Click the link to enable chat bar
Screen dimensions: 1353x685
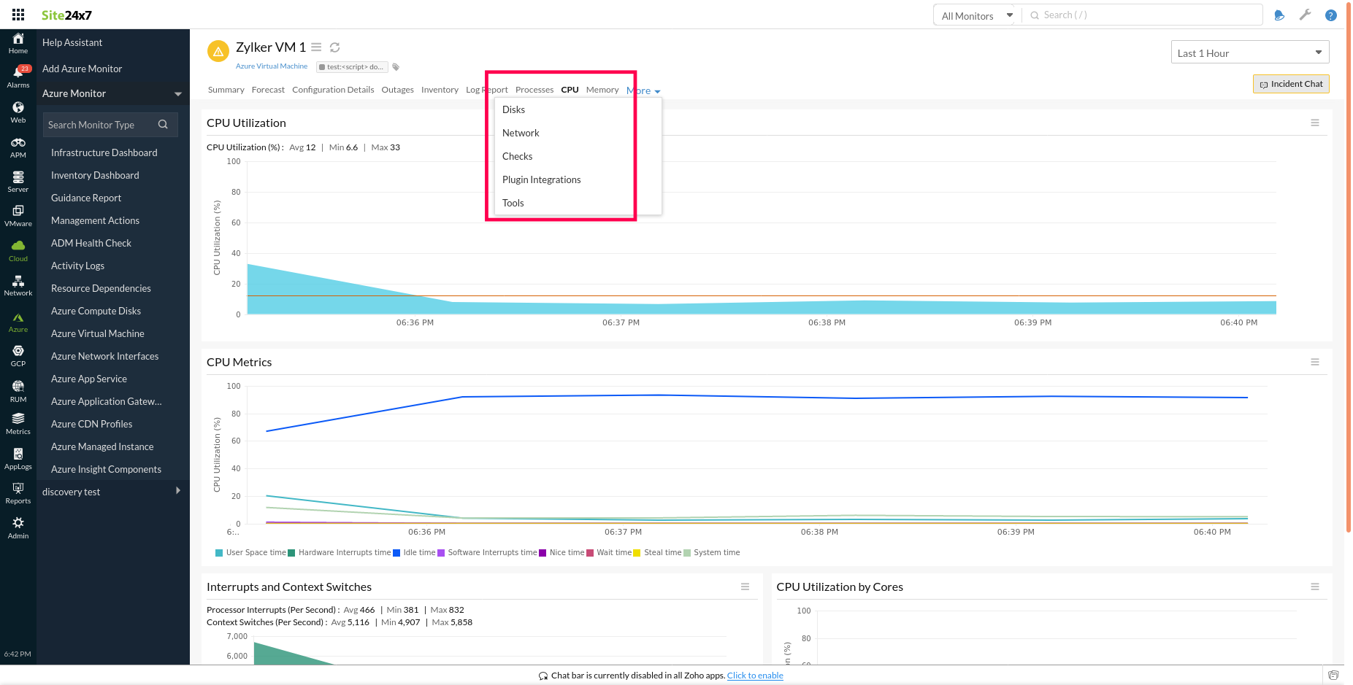tap(755, 675)
